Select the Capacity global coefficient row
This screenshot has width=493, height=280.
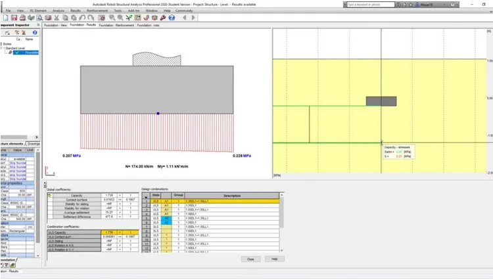(93, 195)
